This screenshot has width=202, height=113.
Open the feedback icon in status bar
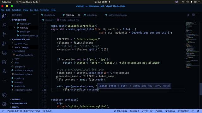click(193, 111)
